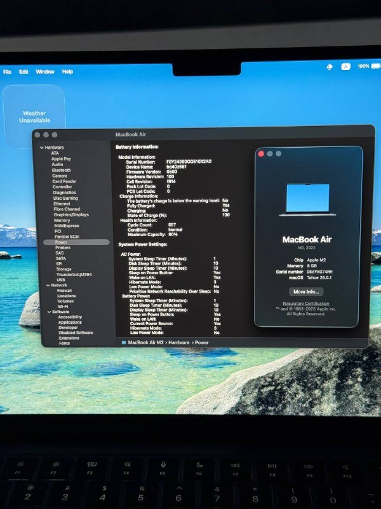Click the macOS version Tahoe 26.0.1
Screen dimensions: 381x509
click(x=319, y=277)
